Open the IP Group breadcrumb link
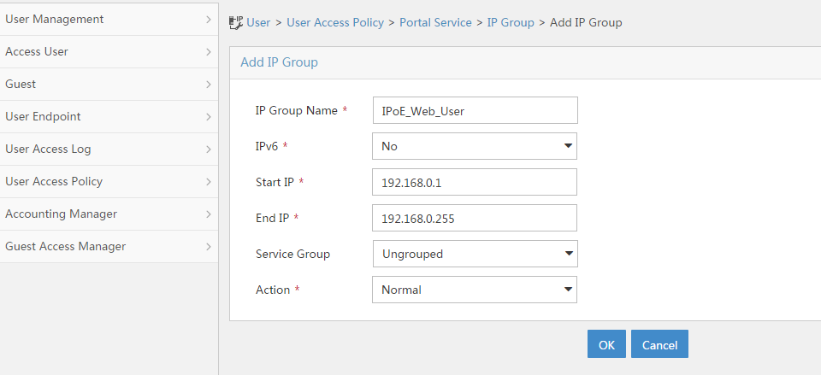This screenshot has height=375, width=821. (511, 22)
